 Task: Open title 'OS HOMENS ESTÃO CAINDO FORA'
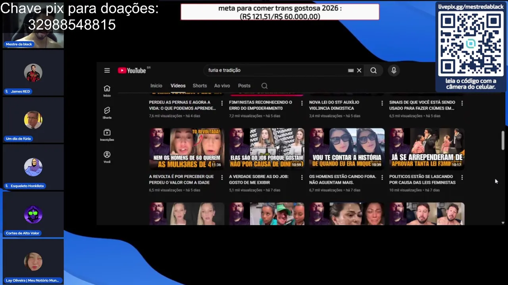(343, 179)
